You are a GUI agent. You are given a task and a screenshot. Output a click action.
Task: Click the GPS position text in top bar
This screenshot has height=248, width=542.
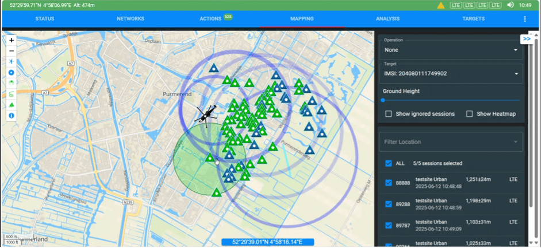point(52,5)
